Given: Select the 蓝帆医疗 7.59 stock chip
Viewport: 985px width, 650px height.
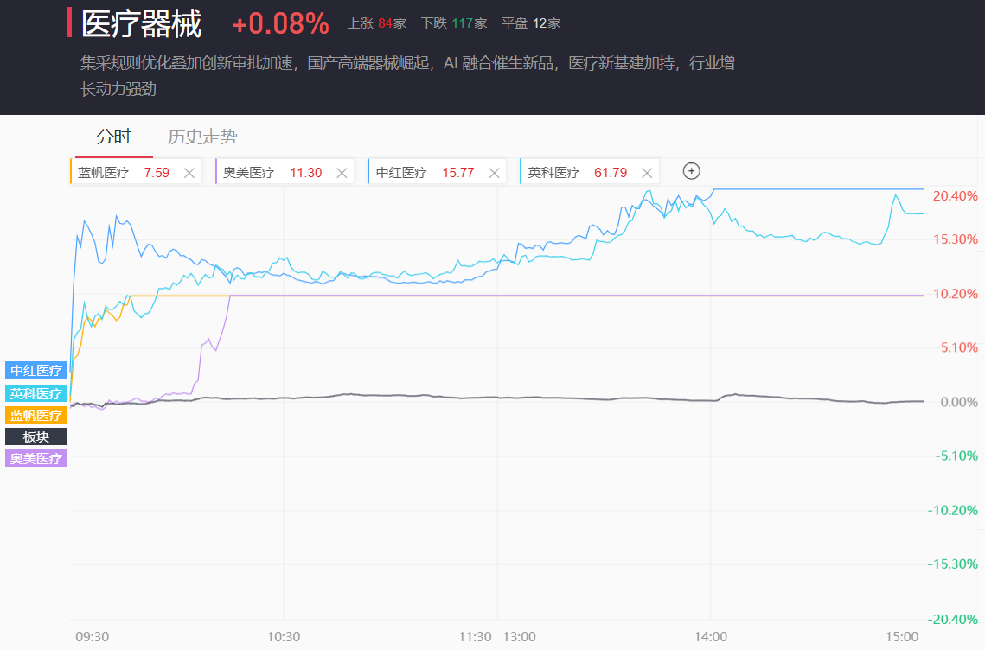Looking at the screenshot, I should pyautogui.click(x=123, y=173).
